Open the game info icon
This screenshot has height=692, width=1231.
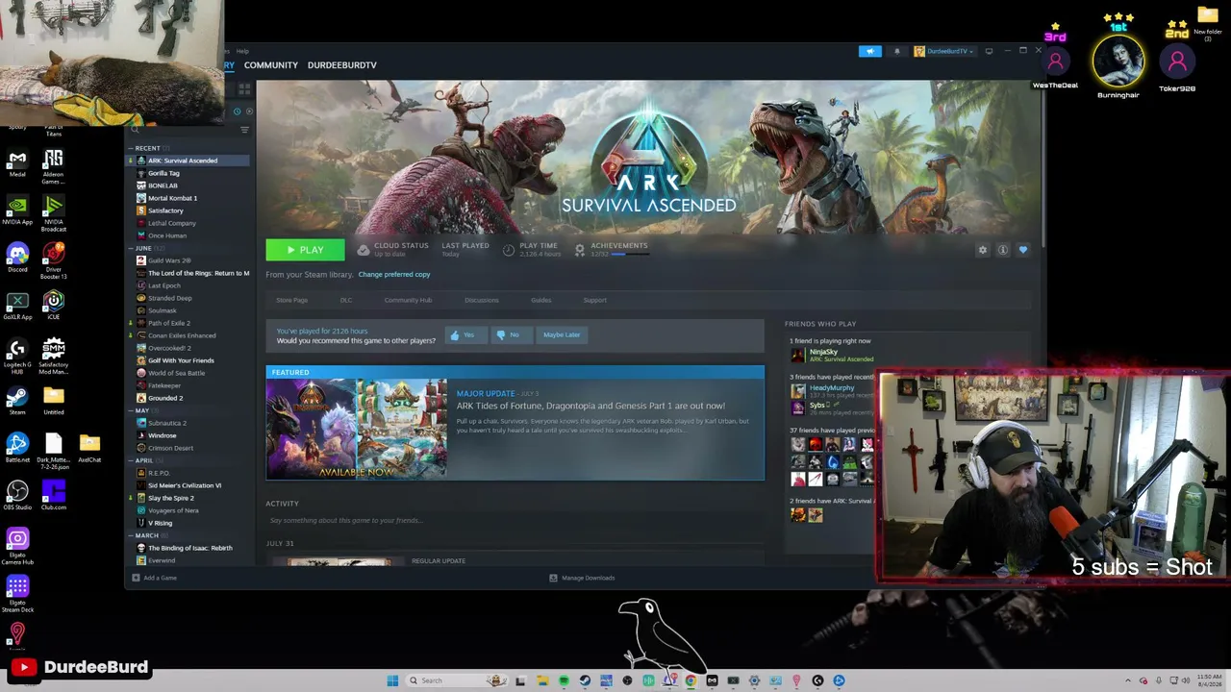pyautogui.click(x=1002, y=250)
